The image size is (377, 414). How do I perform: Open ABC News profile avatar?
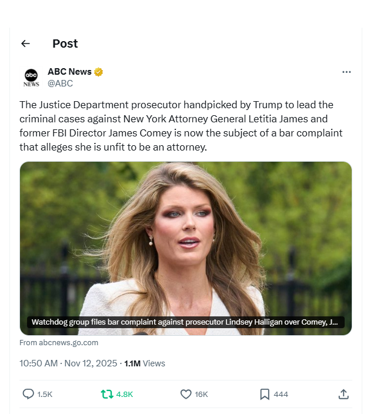point(31,77)
